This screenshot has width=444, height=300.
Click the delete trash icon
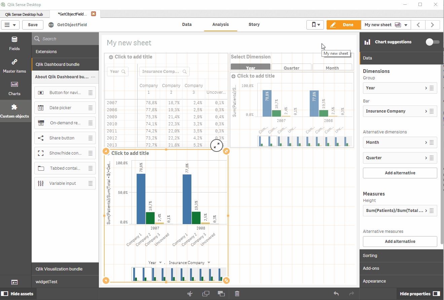pos(237,294)
